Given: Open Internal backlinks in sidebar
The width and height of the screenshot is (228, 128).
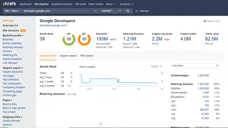Looking at the screenshot, I should pos(12,59).
